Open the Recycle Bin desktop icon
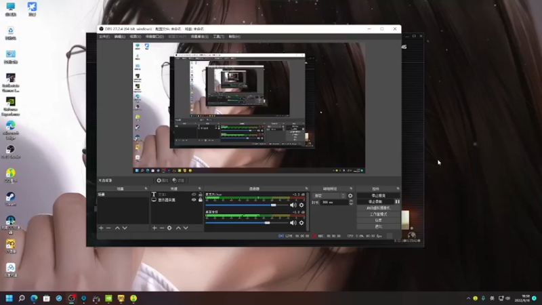Screen dimensions: 542x305 coord(10,33)
